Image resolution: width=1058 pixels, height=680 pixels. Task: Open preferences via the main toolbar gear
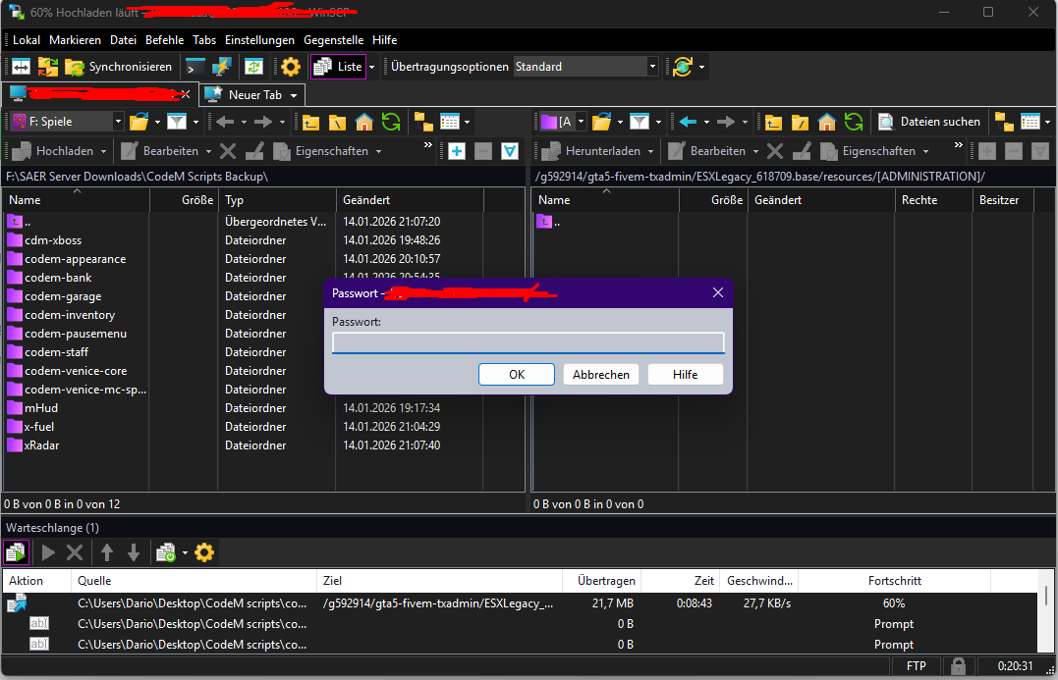290,67
